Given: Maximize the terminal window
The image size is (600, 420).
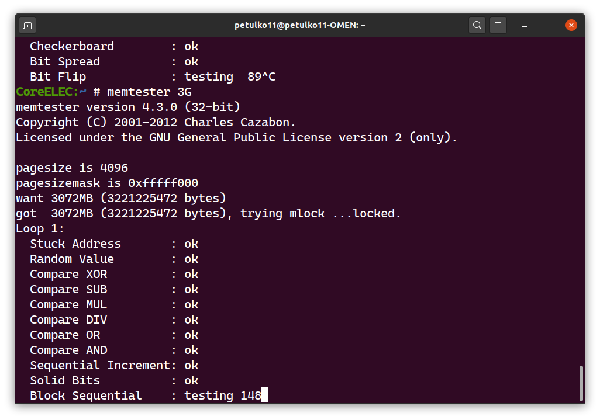Looking at the screenshot, I should [x=548, y=25].
